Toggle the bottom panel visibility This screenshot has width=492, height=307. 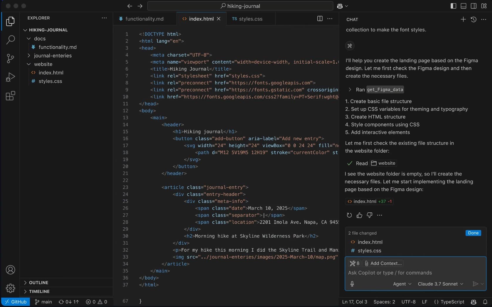[x=464, y=6]
